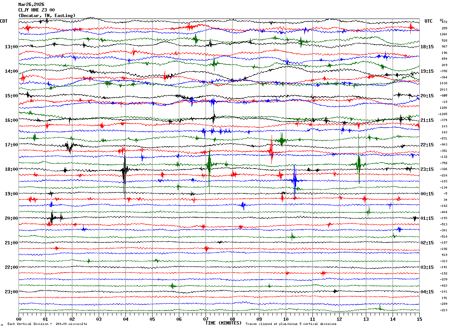The image size is (449, 329).
Task: Click the date label Mar26,2026
Action: pos(31,4)
